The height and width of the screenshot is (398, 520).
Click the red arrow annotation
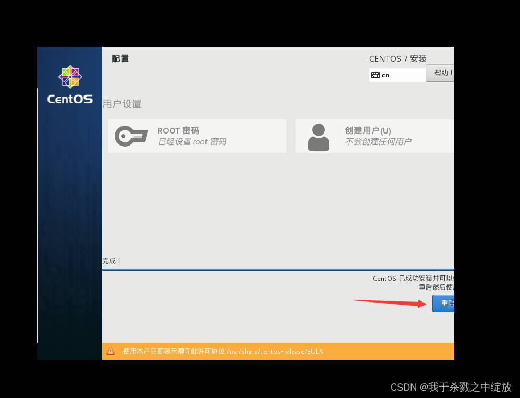(389, 303)
